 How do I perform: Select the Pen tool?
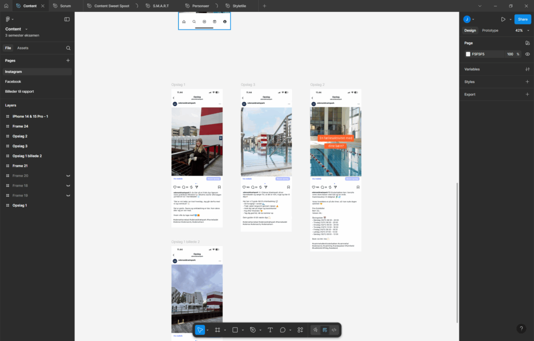[253, 330]
